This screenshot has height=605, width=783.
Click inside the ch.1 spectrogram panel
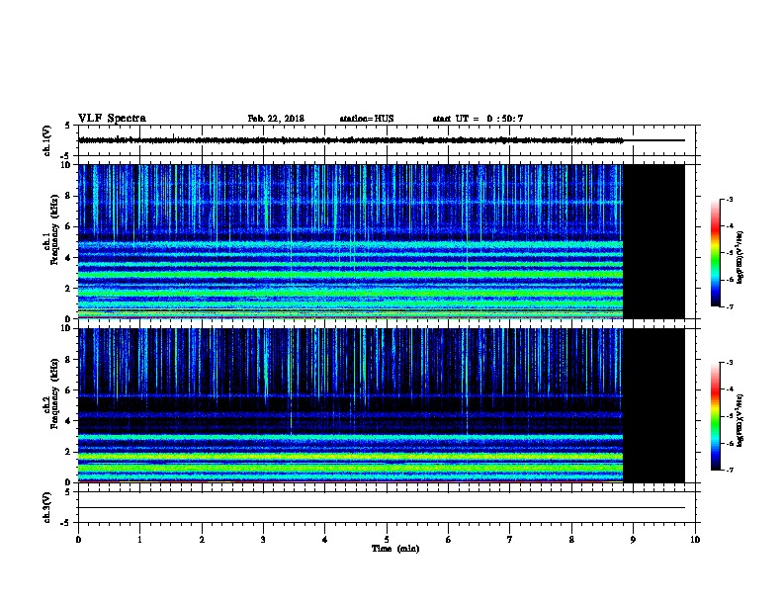click(x=351, y=241)
